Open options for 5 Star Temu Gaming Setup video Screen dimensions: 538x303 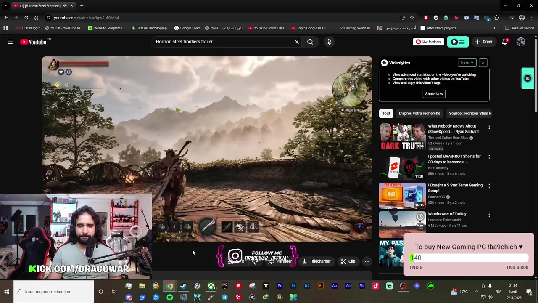[x=489, y=186]
